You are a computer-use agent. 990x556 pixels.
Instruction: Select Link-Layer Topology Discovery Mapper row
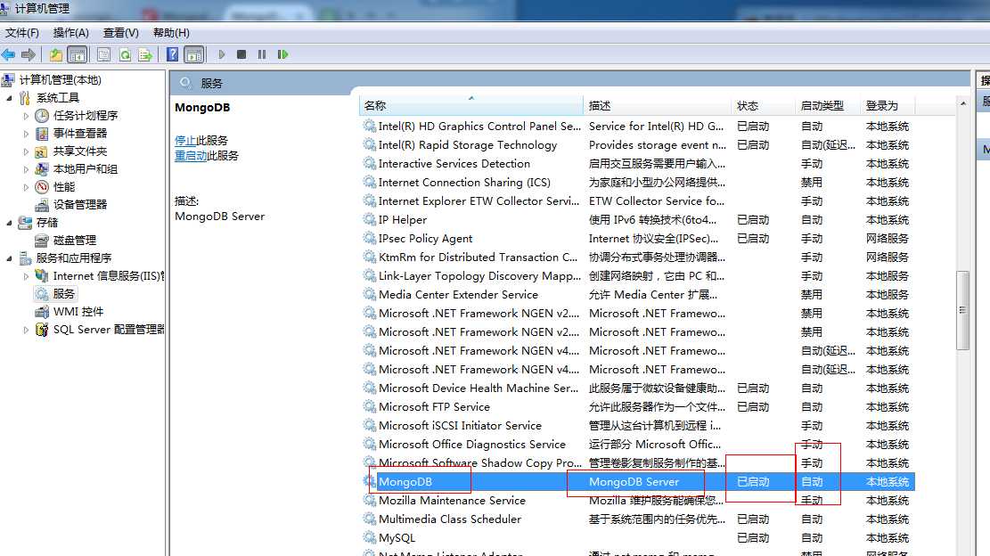click(x=638, y=276)
